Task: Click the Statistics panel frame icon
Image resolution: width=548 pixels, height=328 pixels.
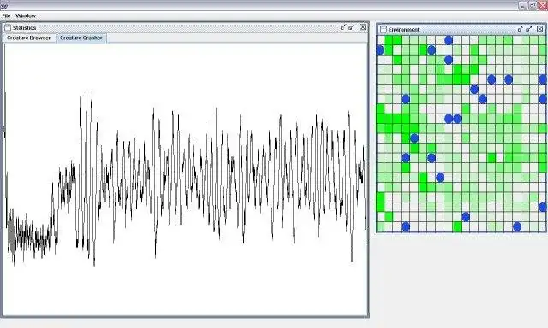Action: [x=8, y=28]
